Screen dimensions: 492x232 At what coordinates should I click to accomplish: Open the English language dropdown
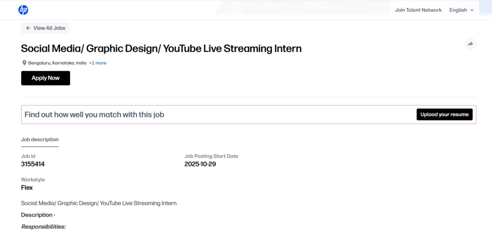tap(461, 10)
